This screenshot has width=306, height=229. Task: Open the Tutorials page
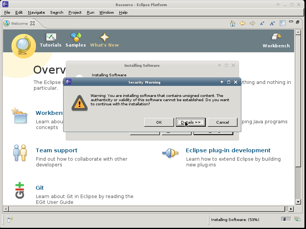[50, 40]
